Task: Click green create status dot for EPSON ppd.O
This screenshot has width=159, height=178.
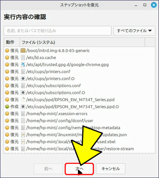Action: tap(7, 107)
